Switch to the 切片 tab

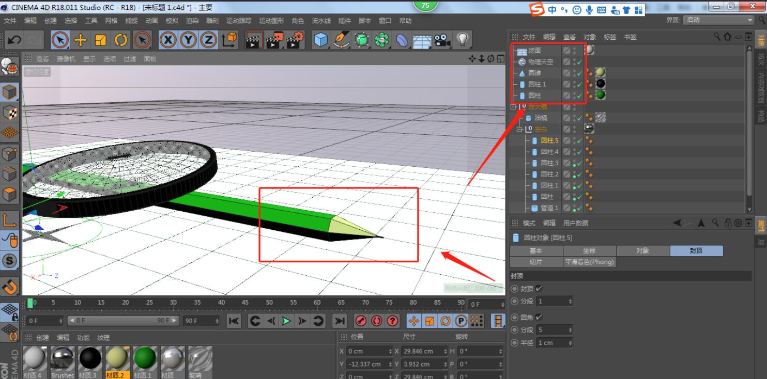pos(536,262)
